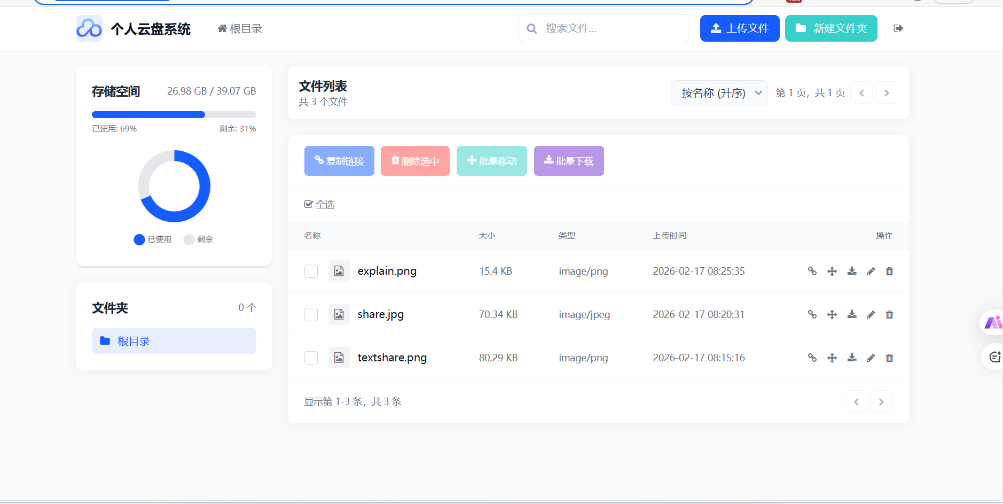The width and height of the screenshot is (1003, 504).
Task: Click the 新建文件夹 button
Action: pos(830,28)
